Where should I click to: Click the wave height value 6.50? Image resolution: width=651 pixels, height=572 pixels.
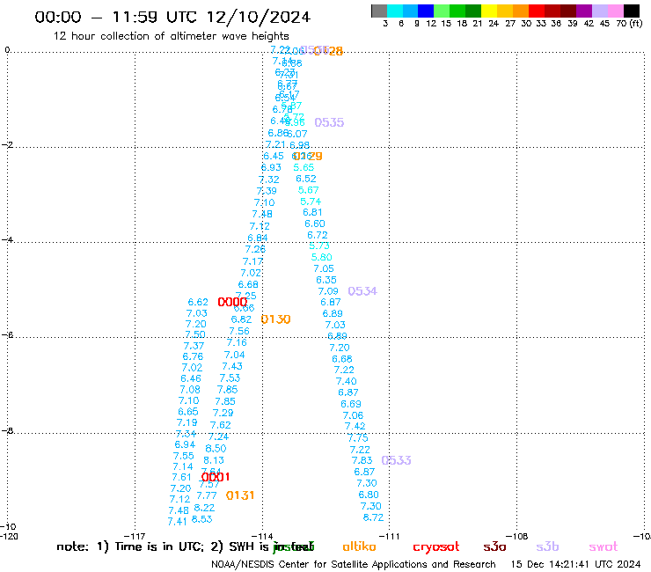216,449
